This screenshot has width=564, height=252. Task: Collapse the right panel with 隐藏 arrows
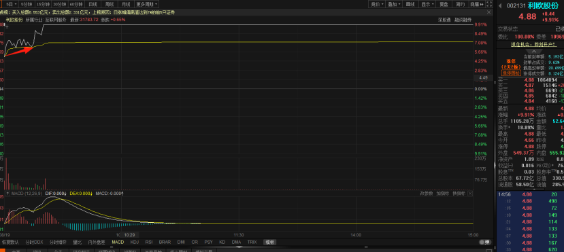coord(477,4)
